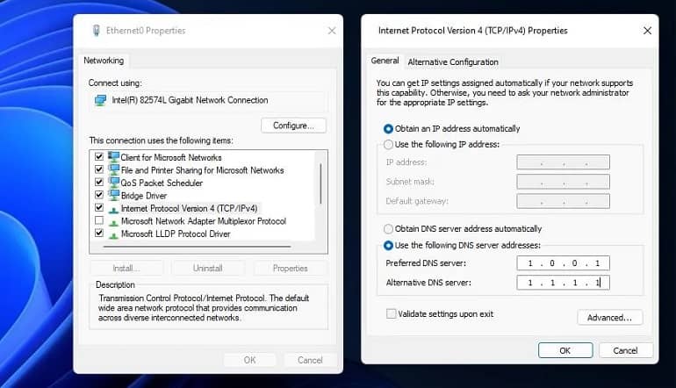Enable Microsoft Network Adapter Multiplexor Protocol checkbox
Image resolution: width=676 pixels, height=388 pixels.
(x=99, y=220)
